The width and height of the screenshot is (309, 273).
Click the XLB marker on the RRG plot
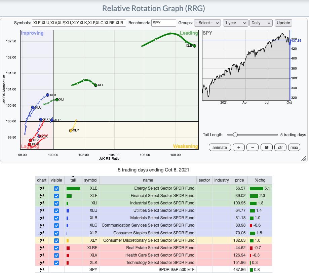pos(47,95)
